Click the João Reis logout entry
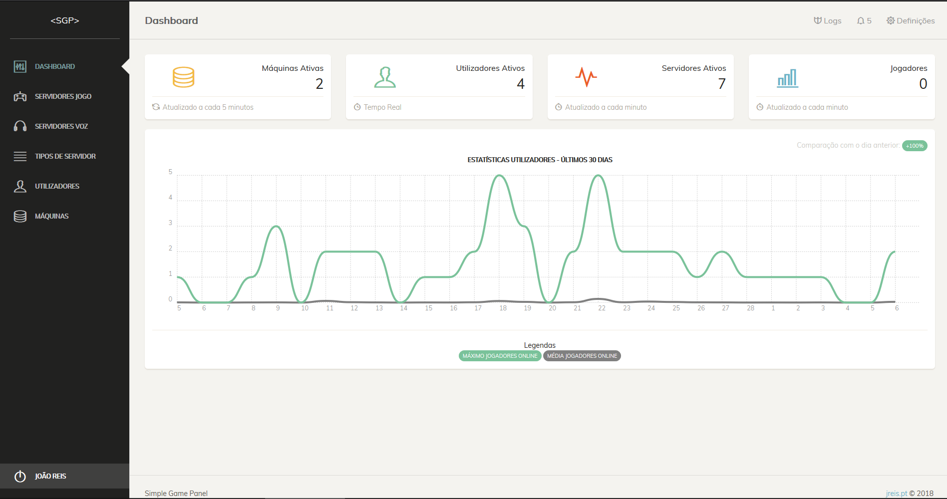947x499 pixels. click(x=65, y=476)
